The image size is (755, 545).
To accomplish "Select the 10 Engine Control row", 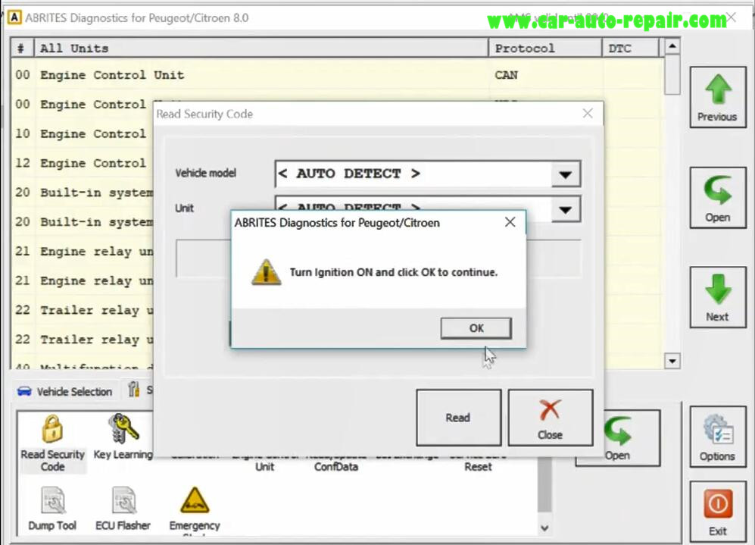I will 82,134.
